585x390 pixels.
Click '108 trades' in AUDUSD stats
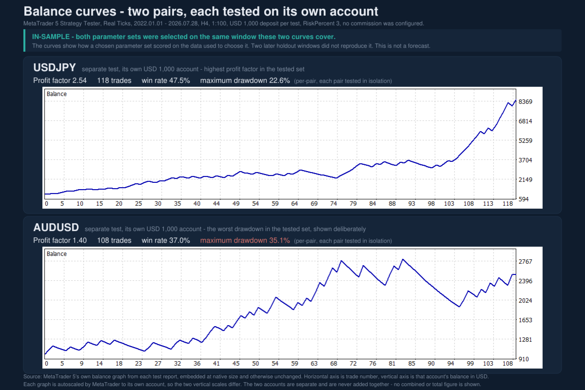pyautogui.click(x=114, y=240)
